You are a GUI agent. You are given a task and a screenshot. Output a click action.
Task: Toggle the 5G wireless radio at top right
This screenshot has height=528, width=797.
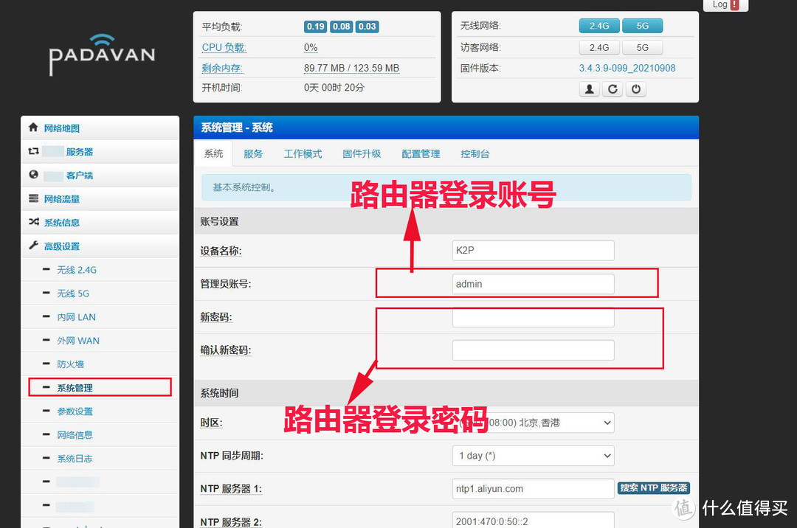(x=642, y=25)
